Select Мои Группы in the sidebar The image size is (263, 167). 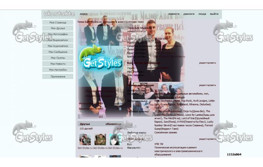click(58, 58)
